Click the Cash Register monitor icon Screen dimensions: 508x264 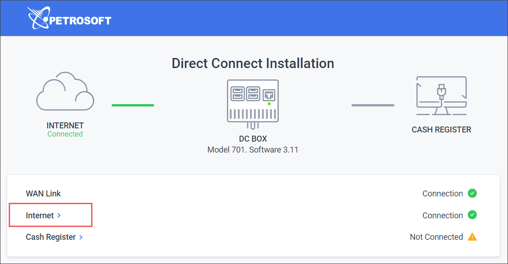[x=441, y=96]
